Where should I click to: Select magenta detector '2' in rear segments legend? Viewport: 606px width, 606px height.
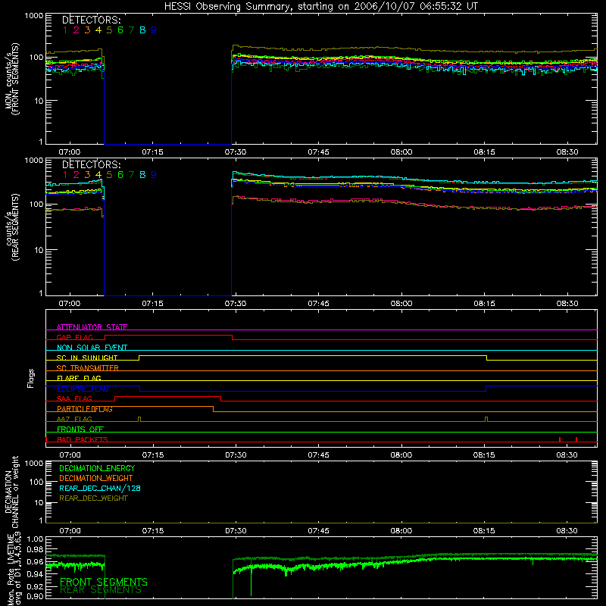pyautogui.click(x=77, y=175)
